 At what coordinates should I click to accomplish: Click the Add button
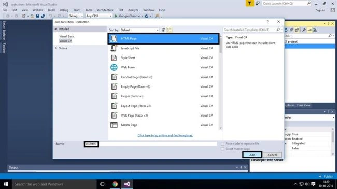coord(252,155)
